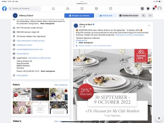Open the Gaming/news square icon in navigation
164x123 pixels.
click(x=111, y=8)
